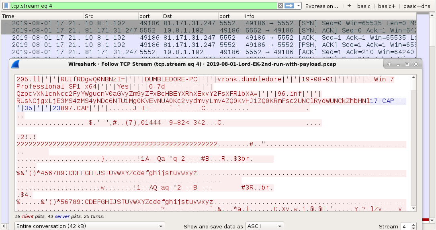The image size is (436, 230).
Task: Roll up the Follow TCP Stream dialog
Action: pyautogui.click(x=389, y=64)
